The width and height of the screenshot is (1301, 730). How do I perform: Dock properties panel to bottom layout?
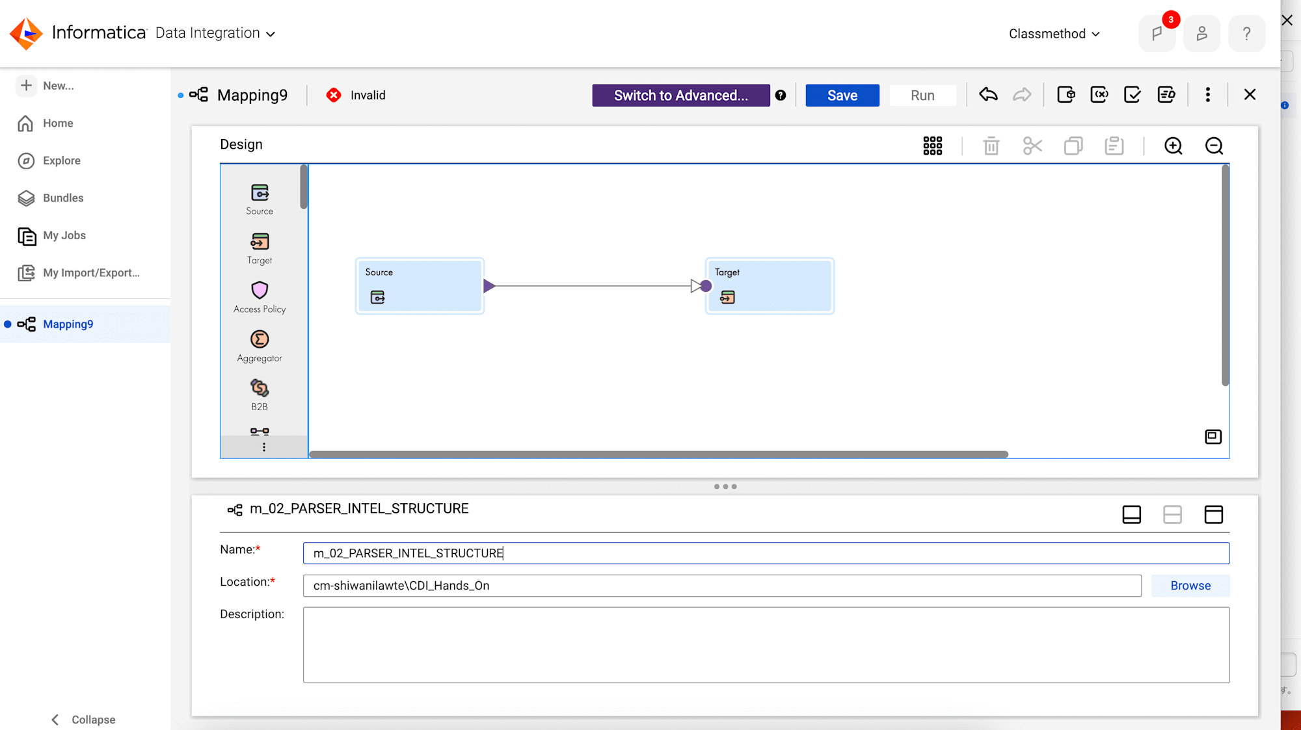pyautogui.click(x=1132, y=515)
